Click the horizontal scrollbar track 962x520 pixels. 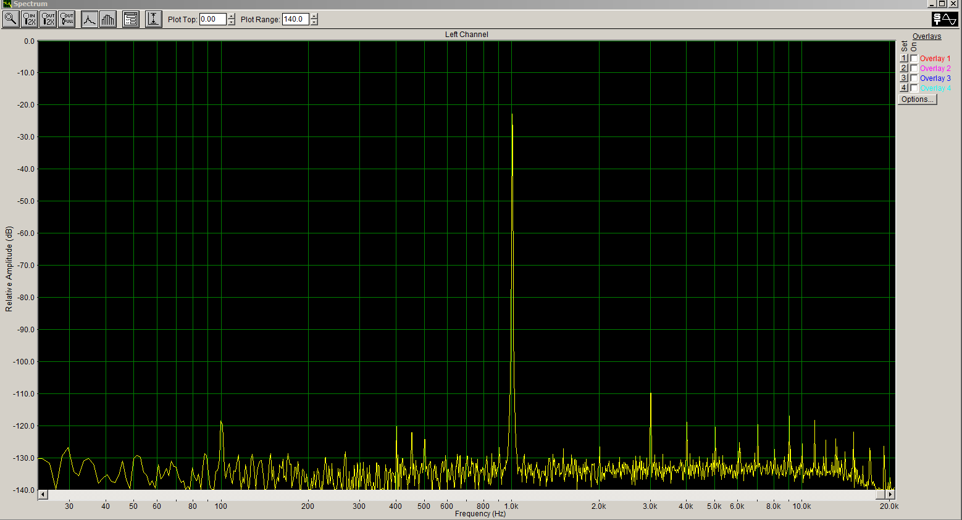tap(461, 495)
